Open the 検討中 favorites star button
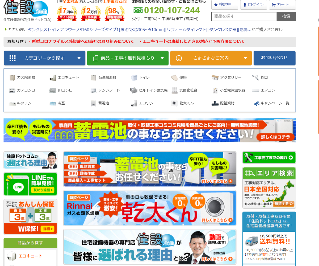This screenshot has width=319, height=266. 225,5
